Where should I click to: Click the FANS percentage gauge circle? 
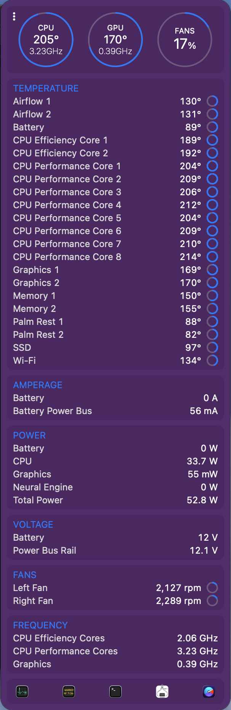point(185,40)
